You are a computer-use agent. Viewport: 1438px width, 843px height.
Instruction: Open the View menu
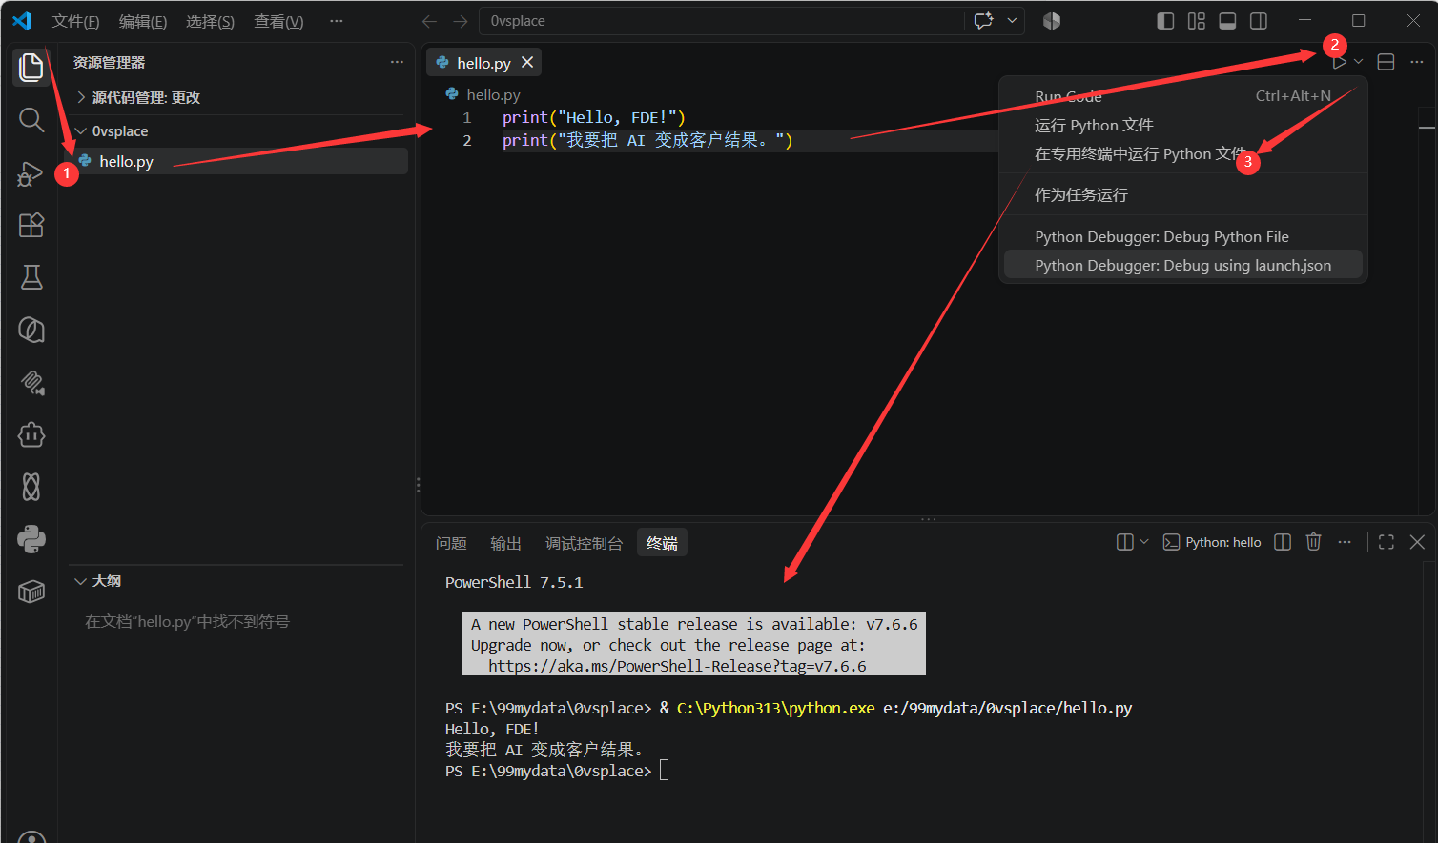click(278, 21)
